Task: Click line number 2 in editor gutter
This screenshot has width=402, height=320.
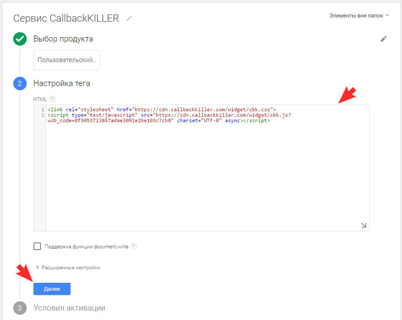Action: pyautogui.click(x=43, y=115)
